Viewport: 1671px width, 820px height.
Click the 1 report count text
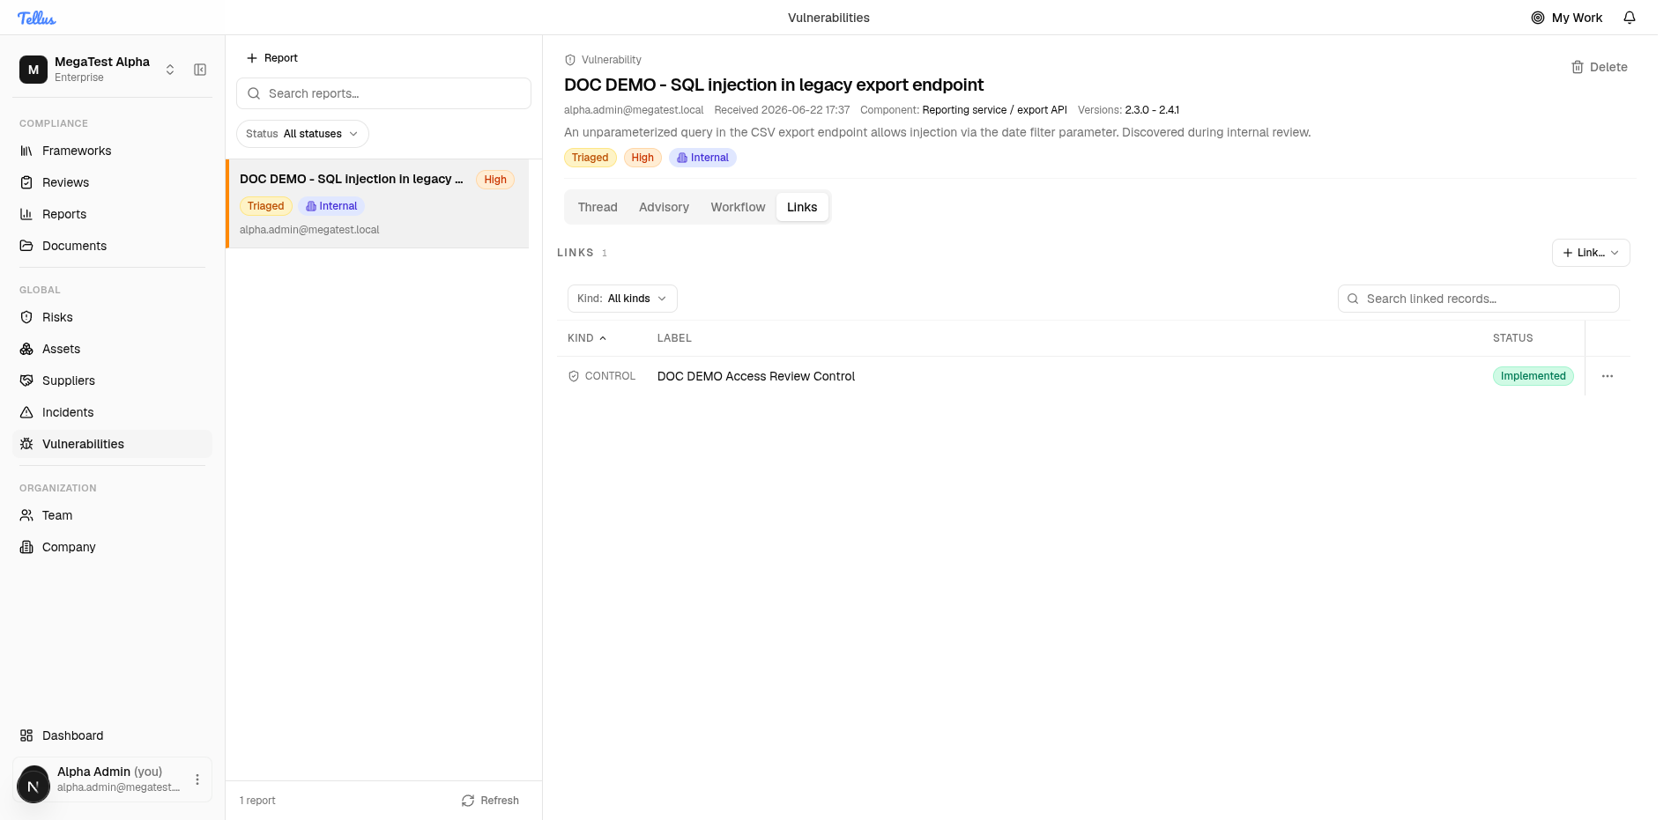(257, 801)
